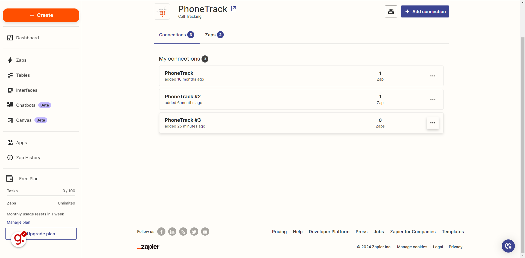Open Zapier LinkedIn icon in footer
The height and width of the screenshot is (258, 525).
[172, 232]
